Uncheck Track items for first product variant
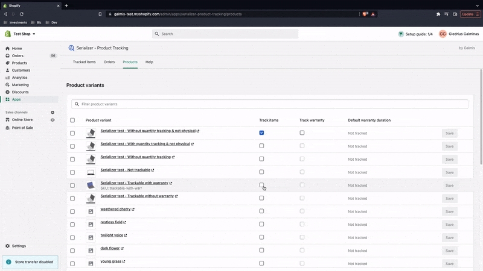The image size is (483, 271). (261, 132)
